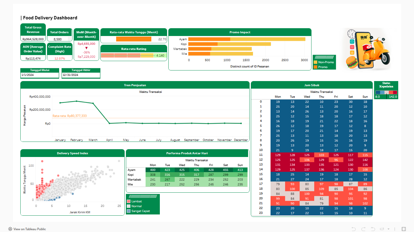Screen dimensions: 414x232
Task: Click the Ayam bar in Promo Impact
Action: 247,39
